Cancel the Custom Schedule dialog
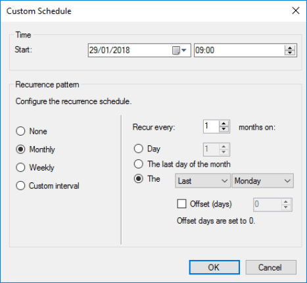Viewport: 307px width, 283px height. coord(271,267)
